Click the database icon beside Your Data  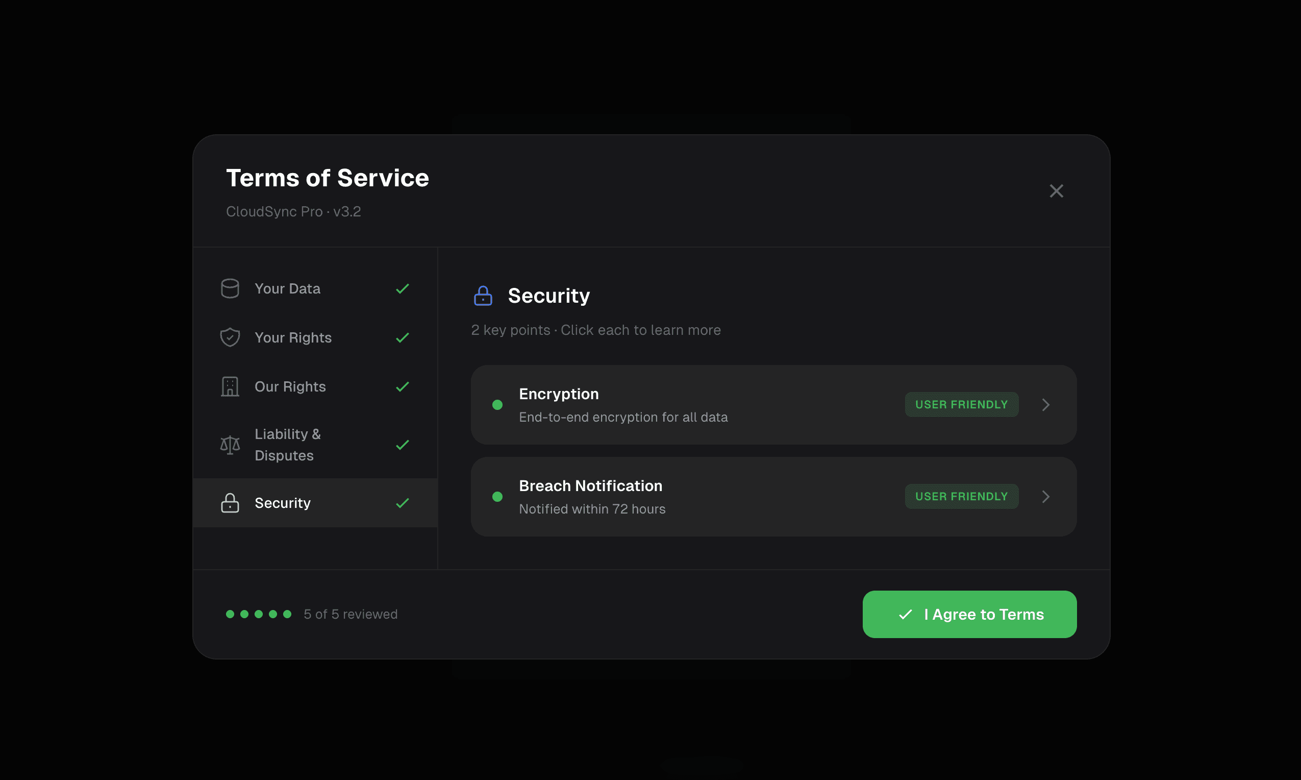coord(230,288)
